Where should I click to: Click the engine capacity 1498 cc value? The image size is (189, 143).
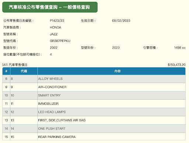tap(180, 48)
